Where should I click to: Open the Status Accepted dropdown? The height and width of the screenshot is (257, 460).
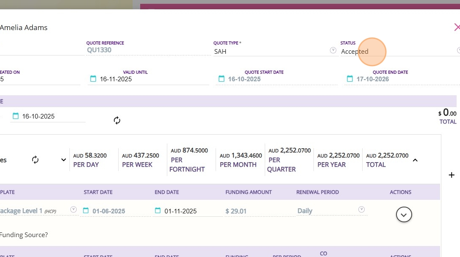coord(459,50)
